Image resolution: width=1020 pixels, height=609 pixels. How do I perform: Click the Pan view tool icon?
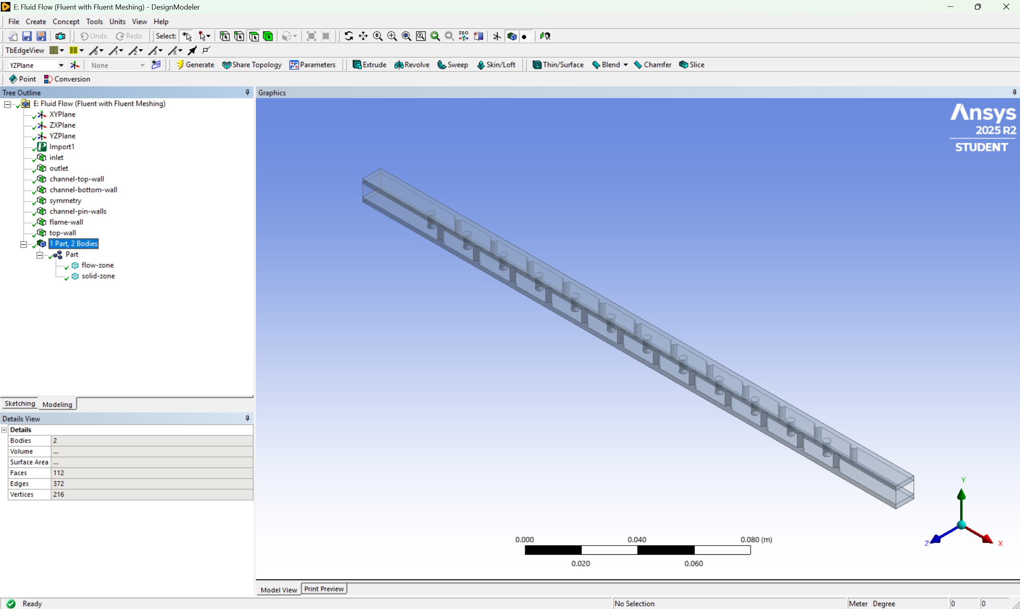pos(363,36)
